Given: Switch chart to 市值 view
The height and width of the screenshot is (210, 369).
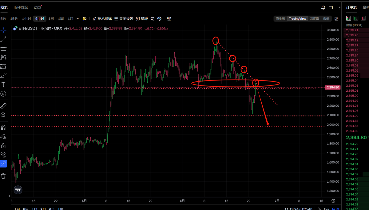Looking at the screenshot, I should click(326, 19).
